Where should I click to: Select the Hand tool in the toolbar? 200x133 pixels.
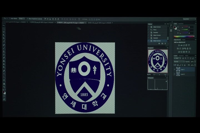click(4, 84)
